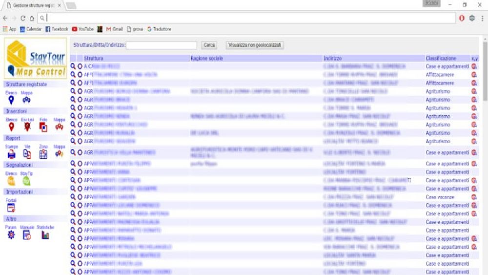Open Portali icon under Importazioni
The image size is (488, 275).
pyautogui.click(x=11, y=208)
